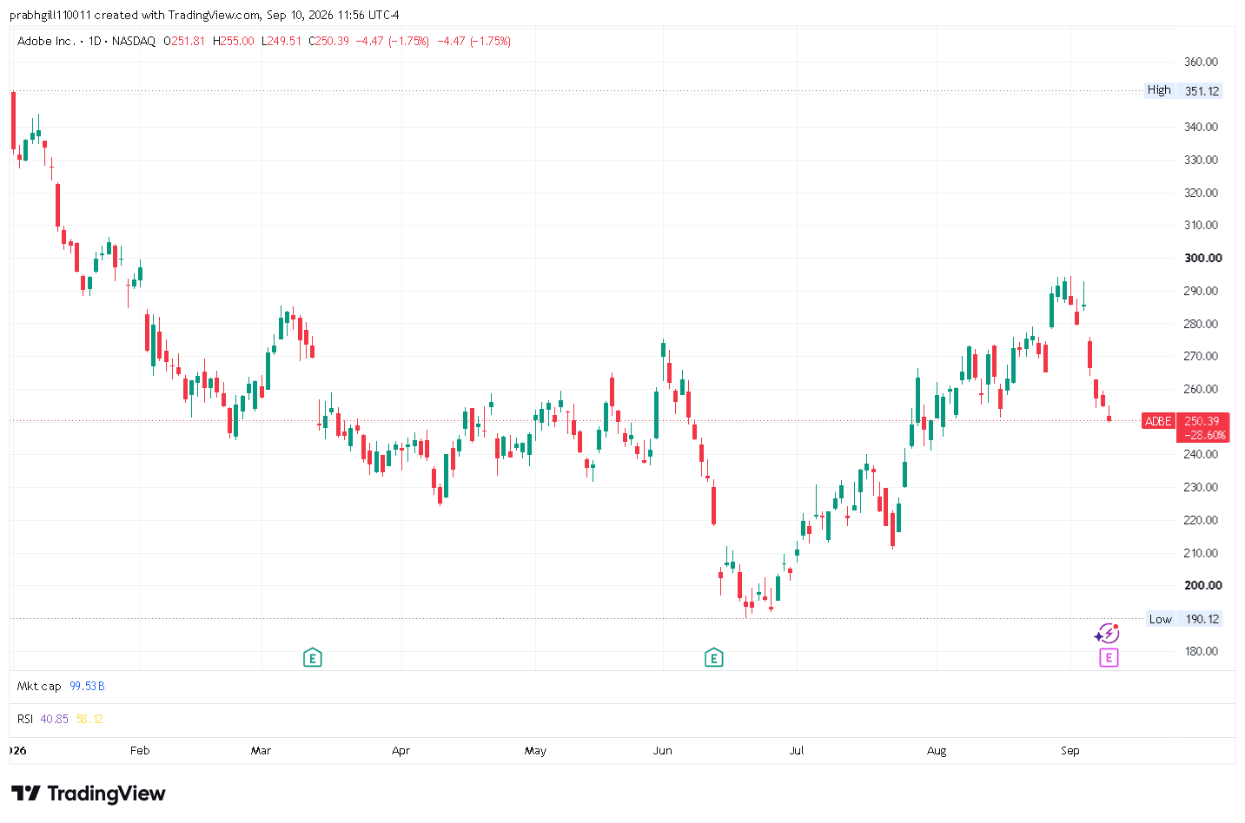1245x823 pixels.
Task: Click the 340.00 price axis label
Action: 1202,127
